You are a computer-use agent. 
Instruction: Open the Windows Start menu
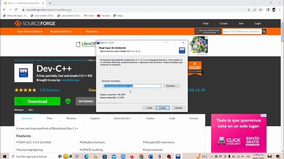4,156
